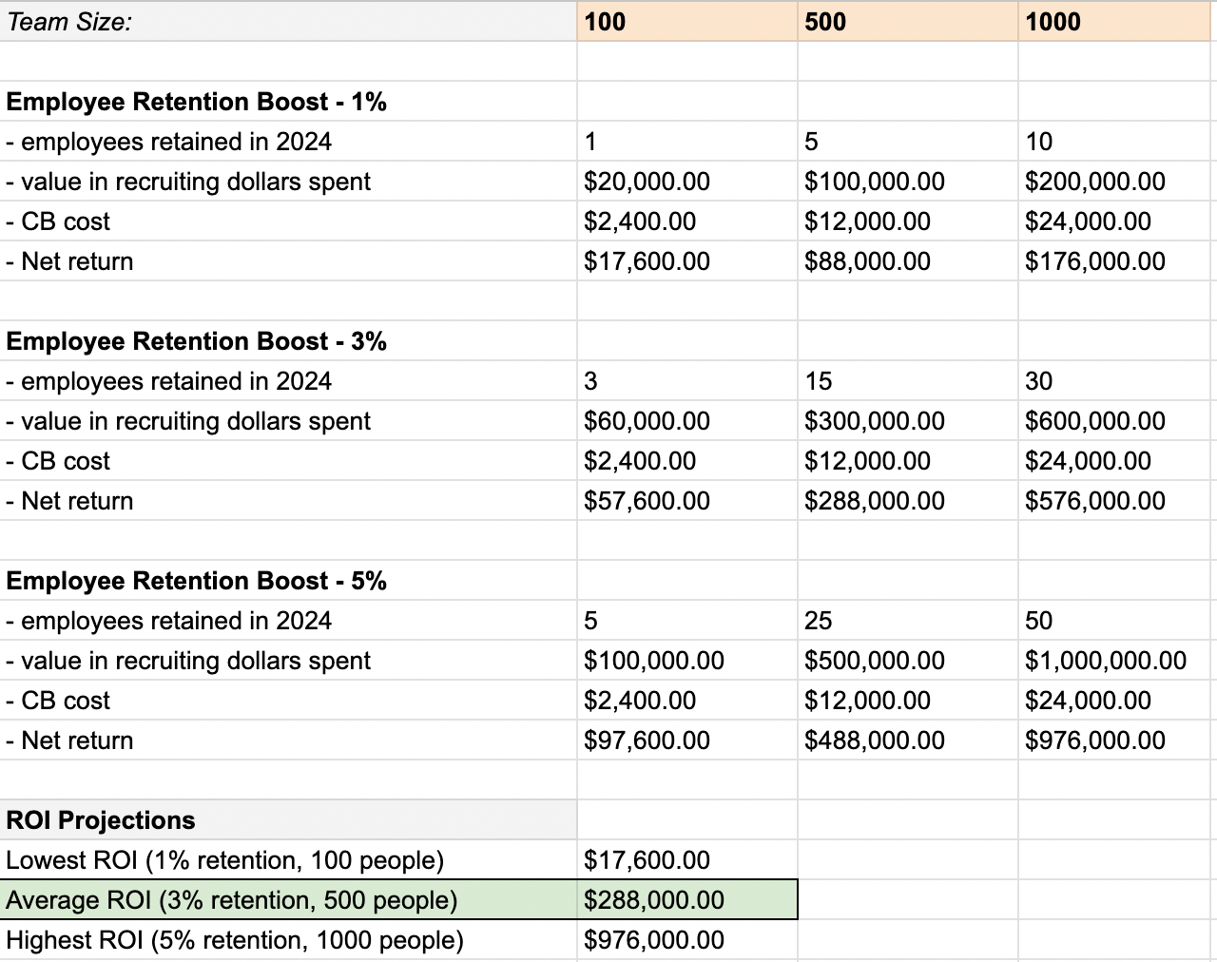Select the 1000 team size header cell
The width and height of the screenshot is (1217, 962).
tap(1118, 21)
